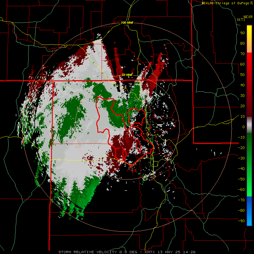Click the -50 scale value
The height and width of the screenshot is (254, 254).
click(x=241, y=179)
